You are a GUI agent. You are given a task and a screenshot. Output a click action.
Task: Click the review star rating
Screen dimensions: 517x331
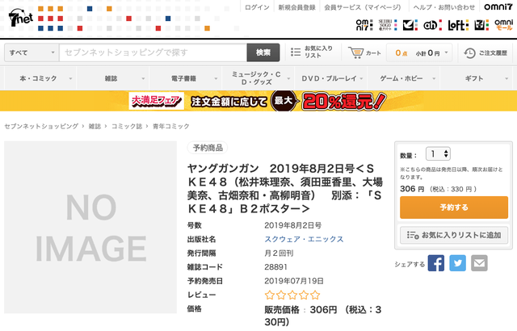(x=292, y=295)
